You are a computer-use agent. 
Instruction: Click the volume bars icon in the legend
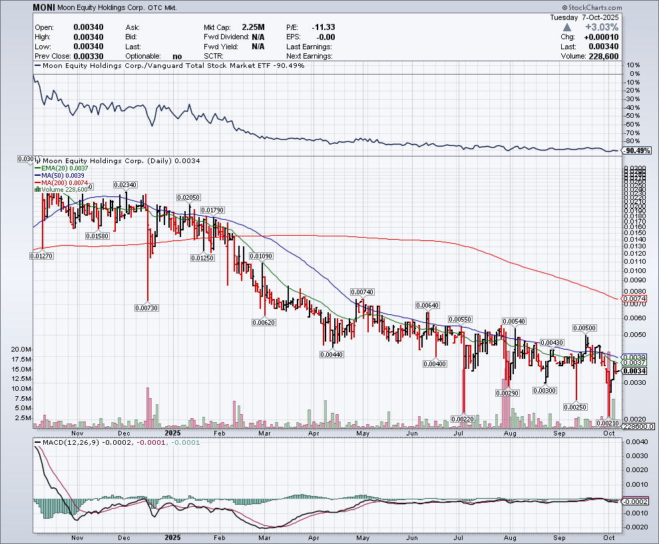(x=38, y=190)
